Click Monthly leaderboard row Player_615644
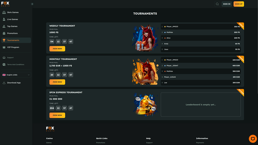The image size is (258, 145). coord(200,77)
